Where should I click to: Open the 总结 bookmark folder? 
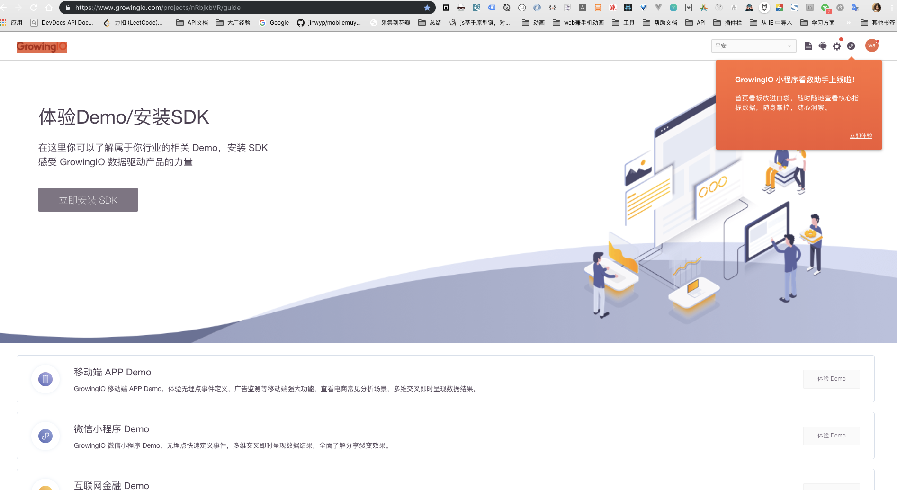coord(430,23)
